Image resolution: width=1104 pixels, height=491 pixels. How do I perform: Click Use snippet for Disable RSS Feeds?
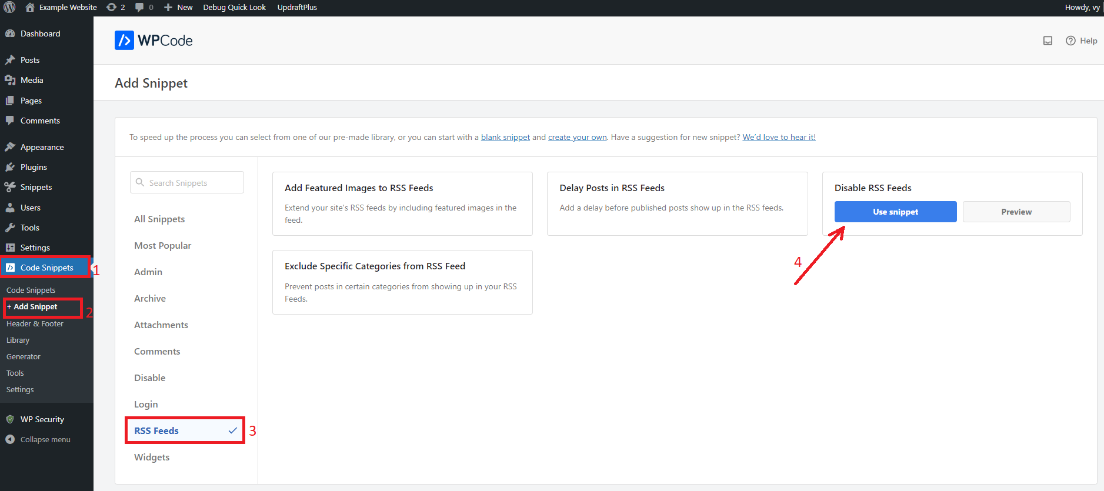point(895,212)
